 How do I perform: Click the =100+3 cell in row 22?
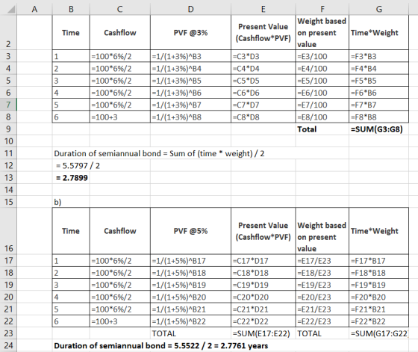(x=120, y=321)
